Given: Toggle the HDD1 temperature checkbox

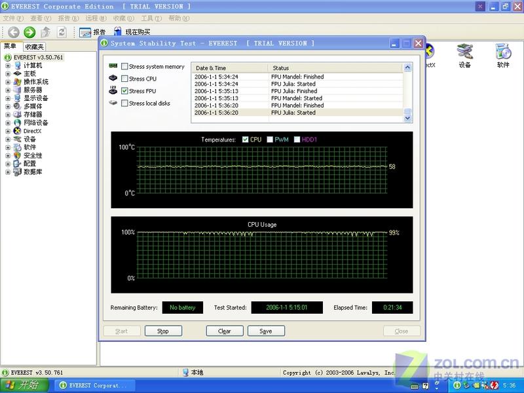Looking at the screenshot, I should click(x=297, y=140).
